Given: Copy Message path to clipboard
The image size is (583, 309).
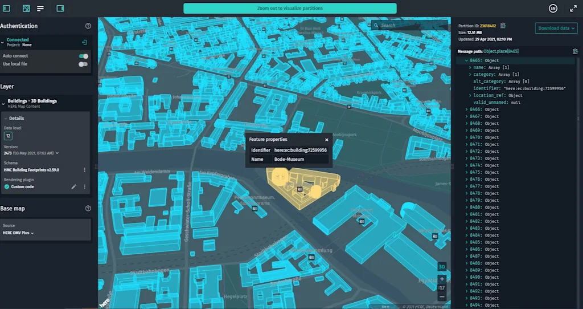Looking at the screenshot, I should pyautogui.click(x=575, y=51).
